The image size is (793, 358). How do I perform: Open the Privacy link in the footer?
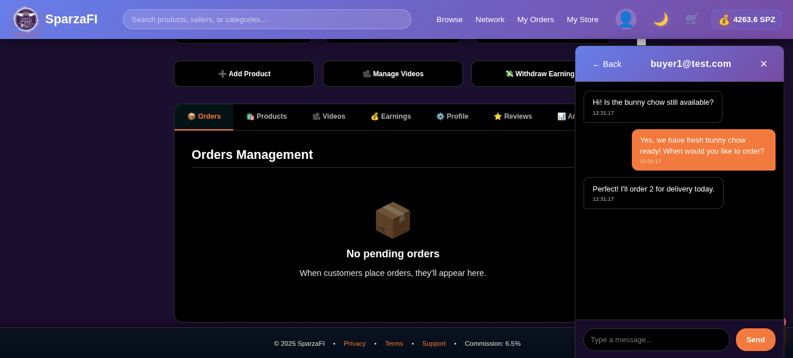(355, 343)
